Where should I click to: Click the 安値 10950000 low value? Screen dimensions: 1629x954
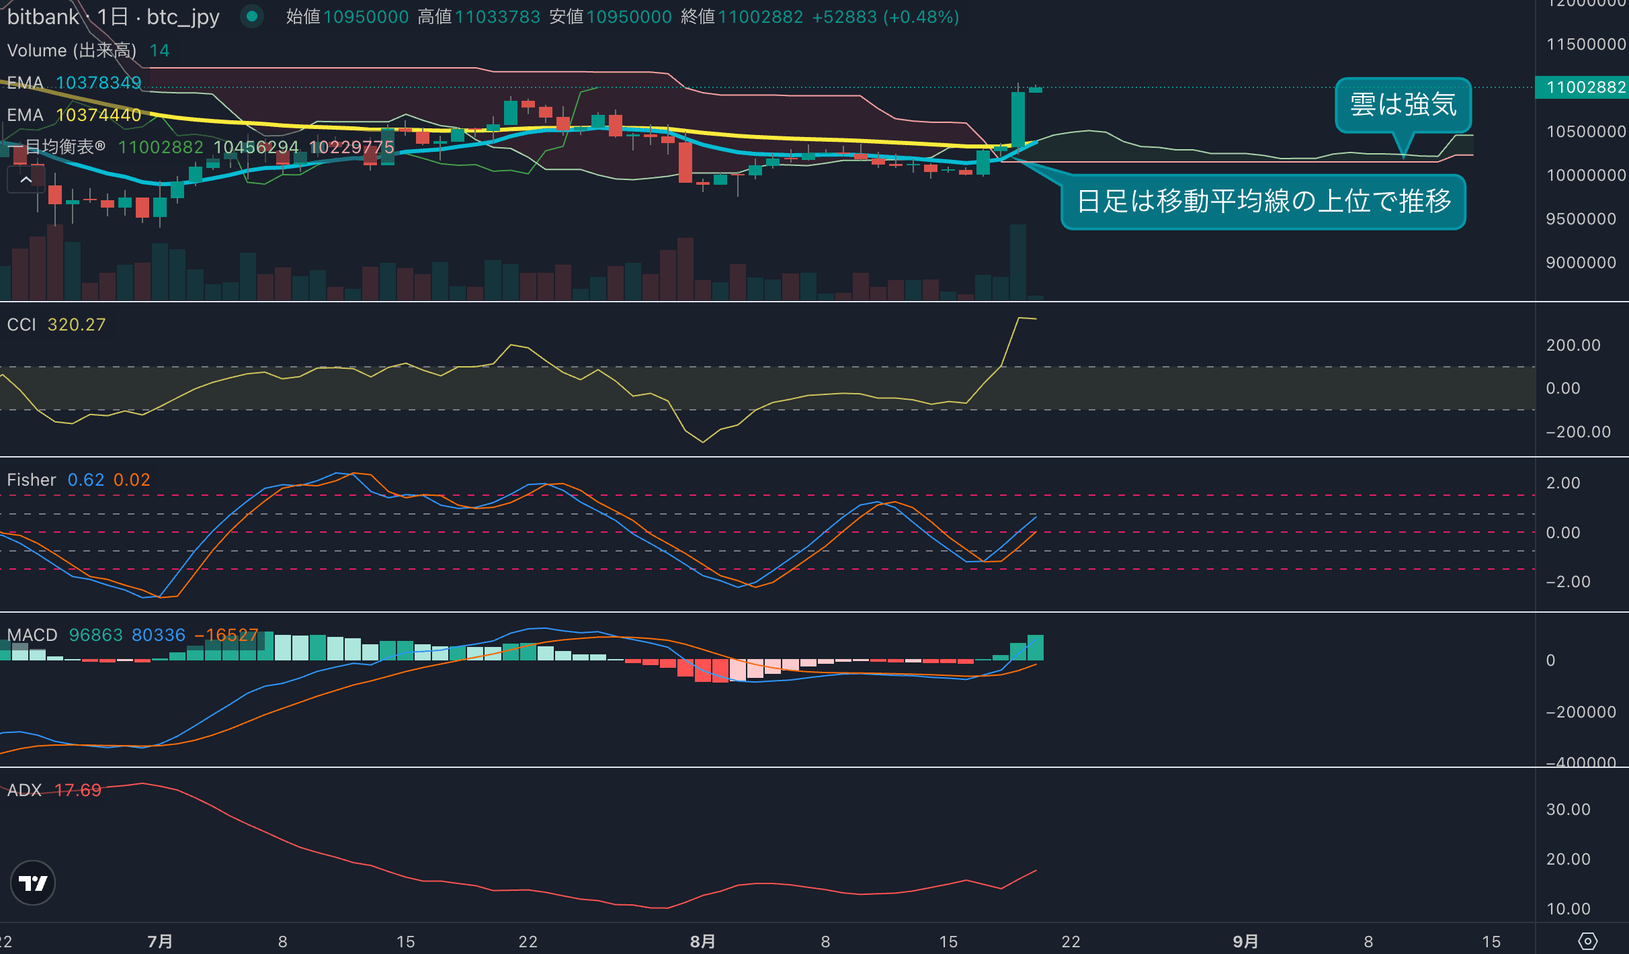[611, 17]
